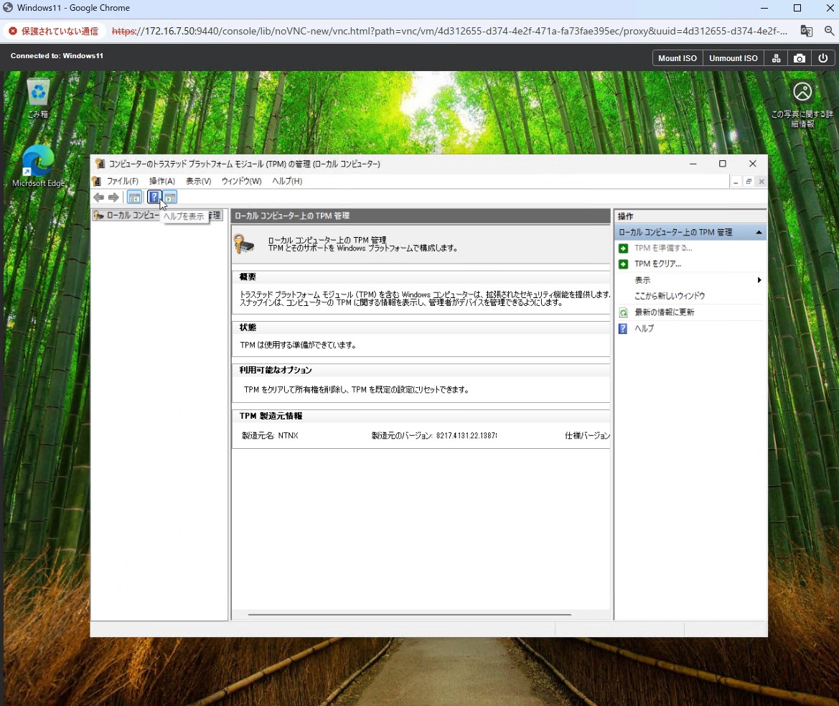The height and width of the screenshot is (706, 839).
Task: Click the camera screenshot icon in the VNC bar
Action: coord(800,58)
